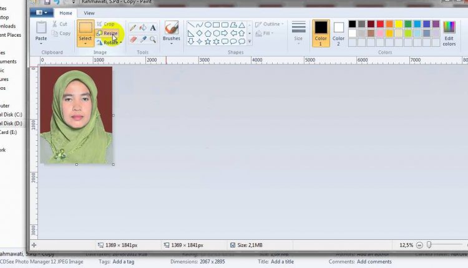Open the shape Fill dropdown
Screen dimensions: 468x268
(x=265, y=33)
